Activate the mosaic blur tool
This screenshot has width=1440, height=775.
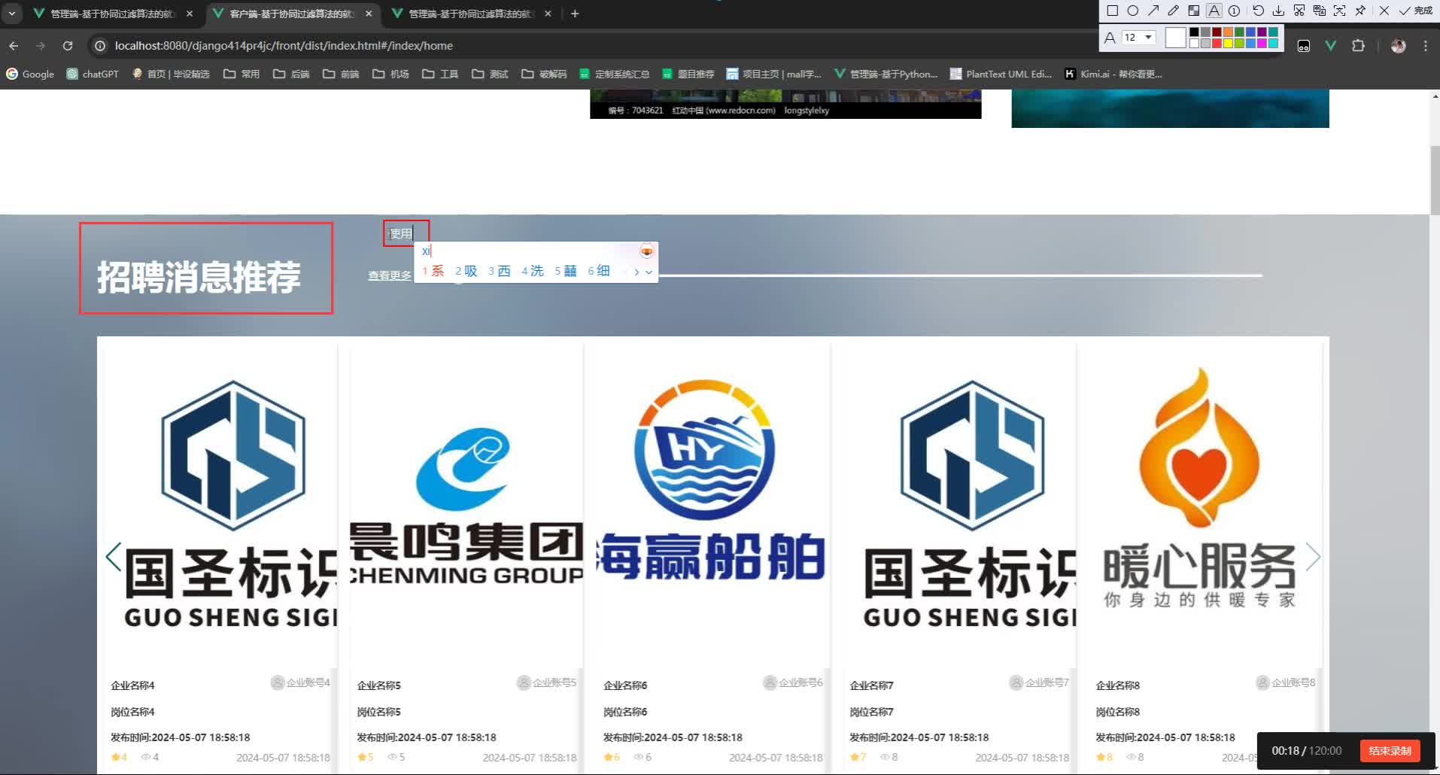(1193, 11)
